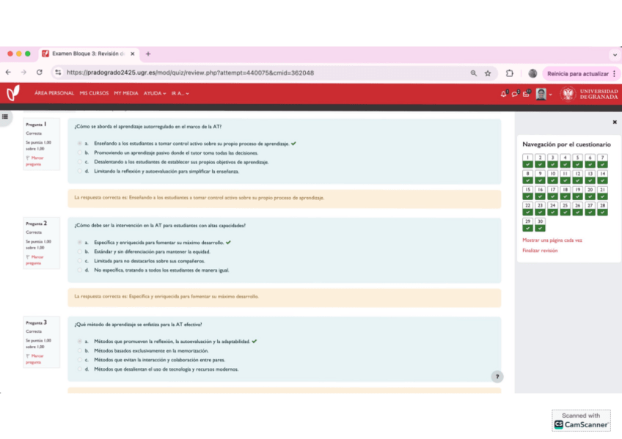
Task: Open the tab list chevron at top right
Action: pyautogui.click(x=615, y=55)
